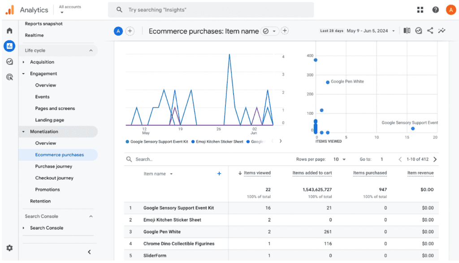This screenshot has width=459, height=263.
Task: Click the Go to page number field
Action: click(382, 159)
